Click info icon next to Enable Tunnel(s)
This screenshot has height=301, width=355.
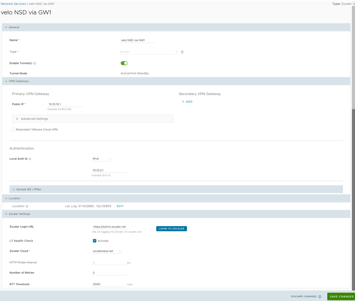pyautogui.click(x=35, y=63)
